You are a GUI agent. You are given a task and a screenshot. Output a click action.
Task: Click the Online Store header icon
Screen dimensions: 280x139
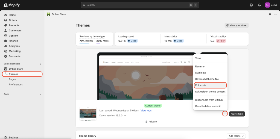pos(48,14)
